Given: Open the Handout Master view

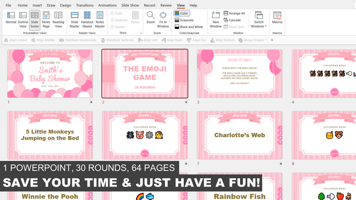Looking at the screenshot, I should click(87, 20).
